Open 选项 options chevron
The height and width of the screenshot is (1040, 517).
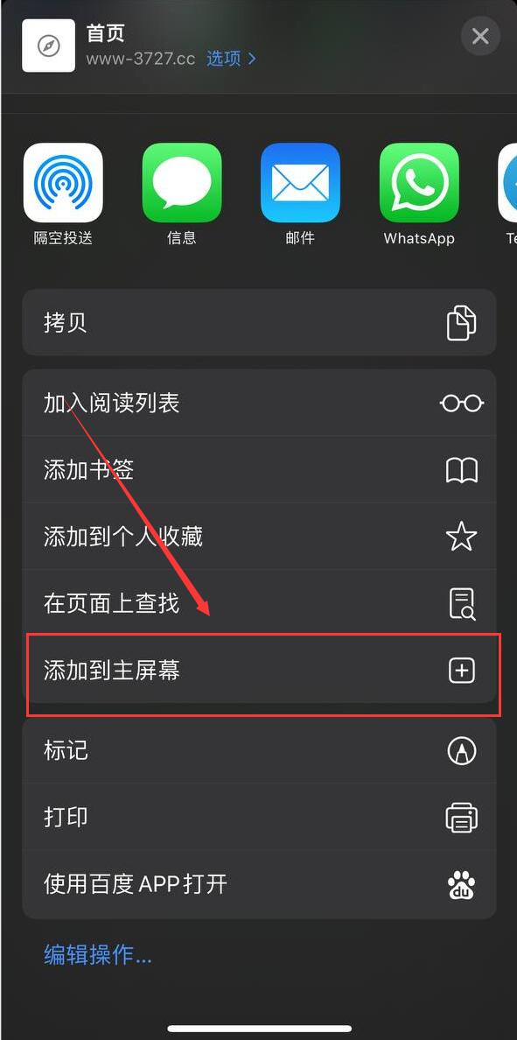coord(231,59)
